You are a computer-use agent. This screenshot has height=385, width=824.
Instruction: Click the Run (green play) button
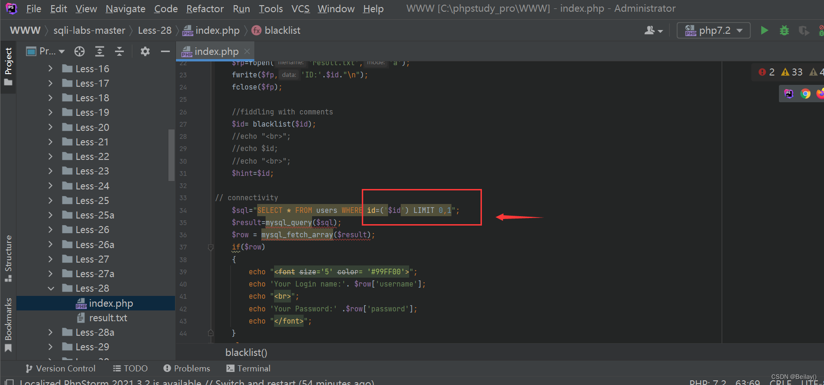(x=764, y=30)
